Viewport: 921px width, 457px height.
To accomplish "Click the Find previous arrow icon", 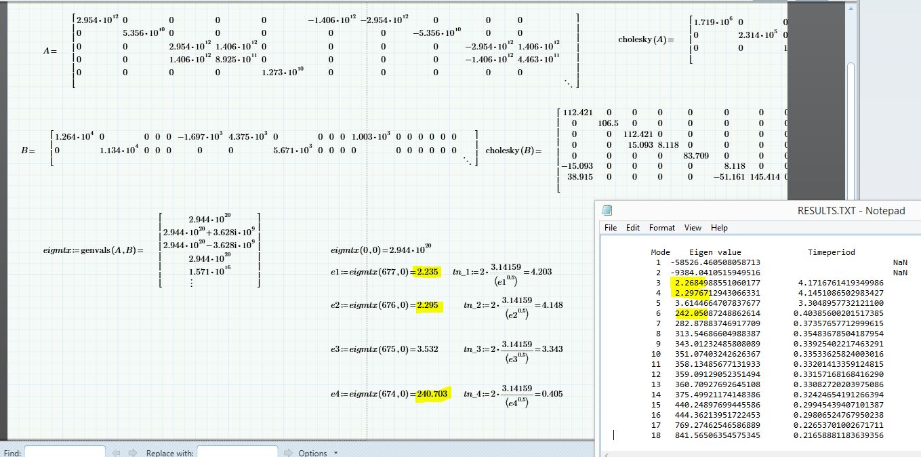I will 116,452.
